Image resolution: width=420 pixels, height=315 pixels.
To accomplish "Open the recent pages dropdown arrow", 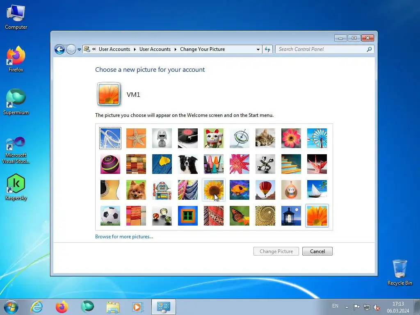I will (79, 50).
